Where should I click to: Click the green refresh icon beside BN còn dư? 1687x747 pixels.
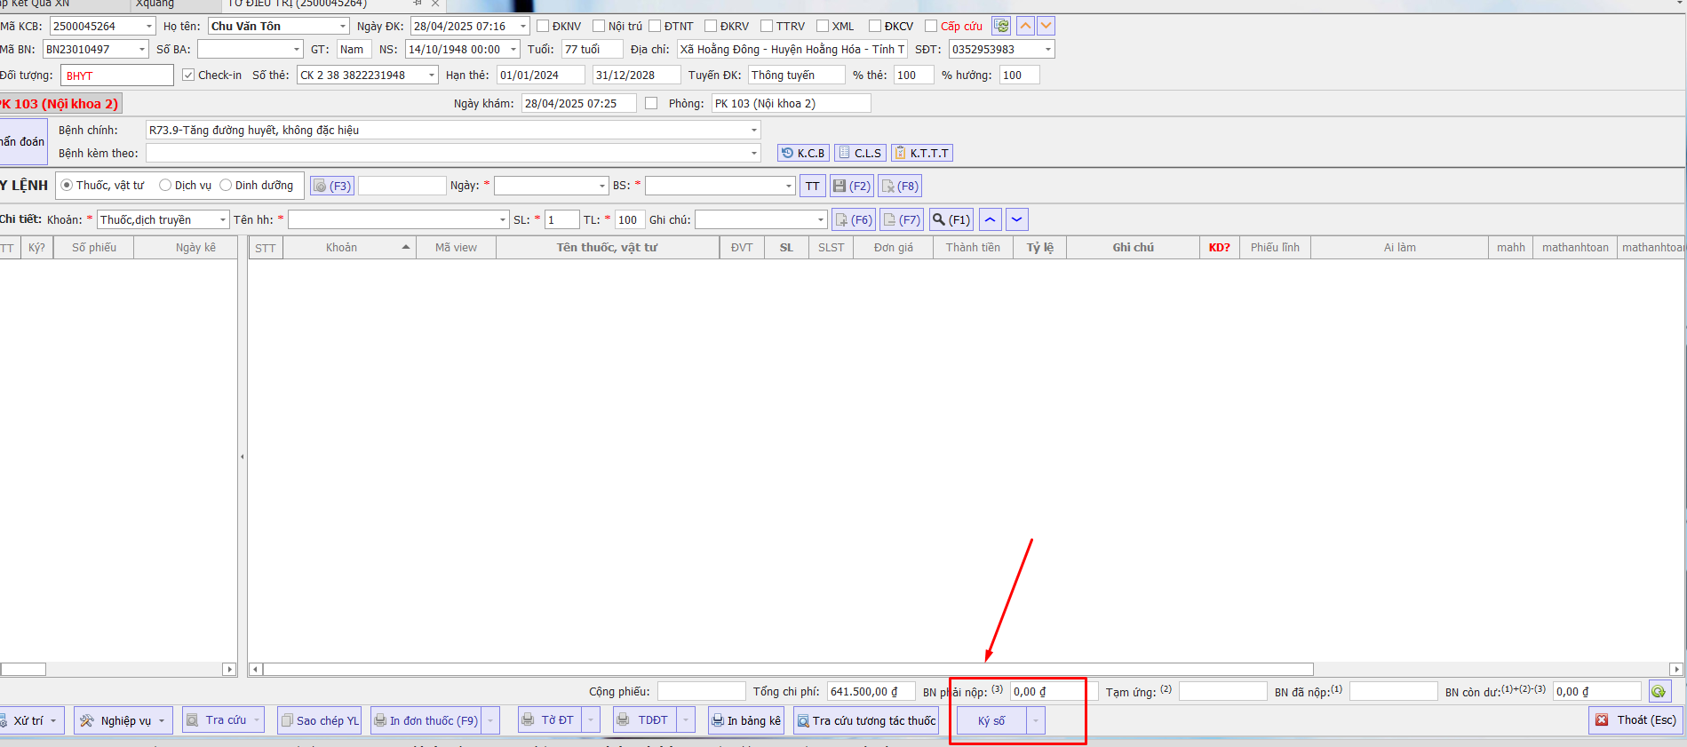click(x=1659, y=691)
